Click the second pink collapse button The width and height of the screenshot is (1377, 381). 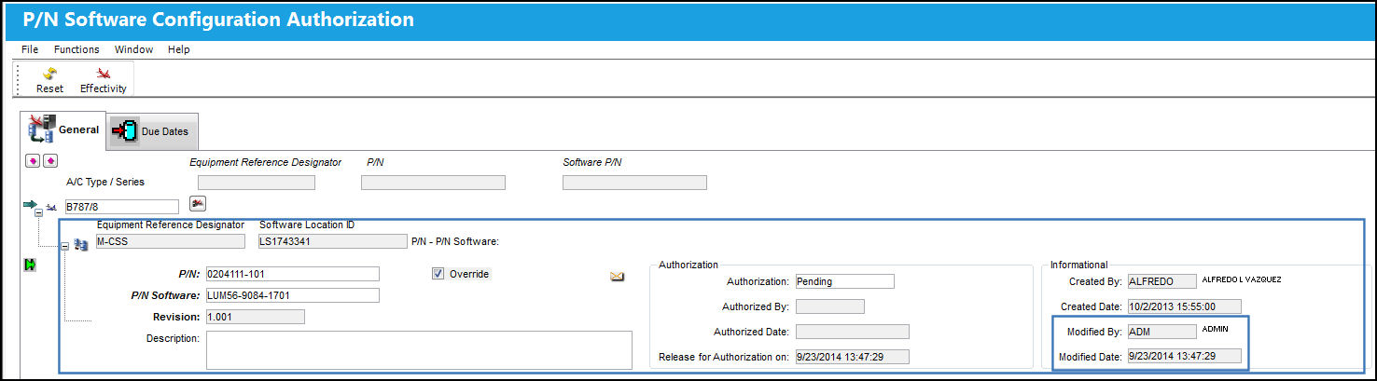(50, 161)
